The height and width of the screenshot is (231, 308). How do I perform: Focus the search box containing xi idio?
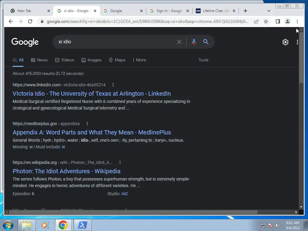(116, 42)
